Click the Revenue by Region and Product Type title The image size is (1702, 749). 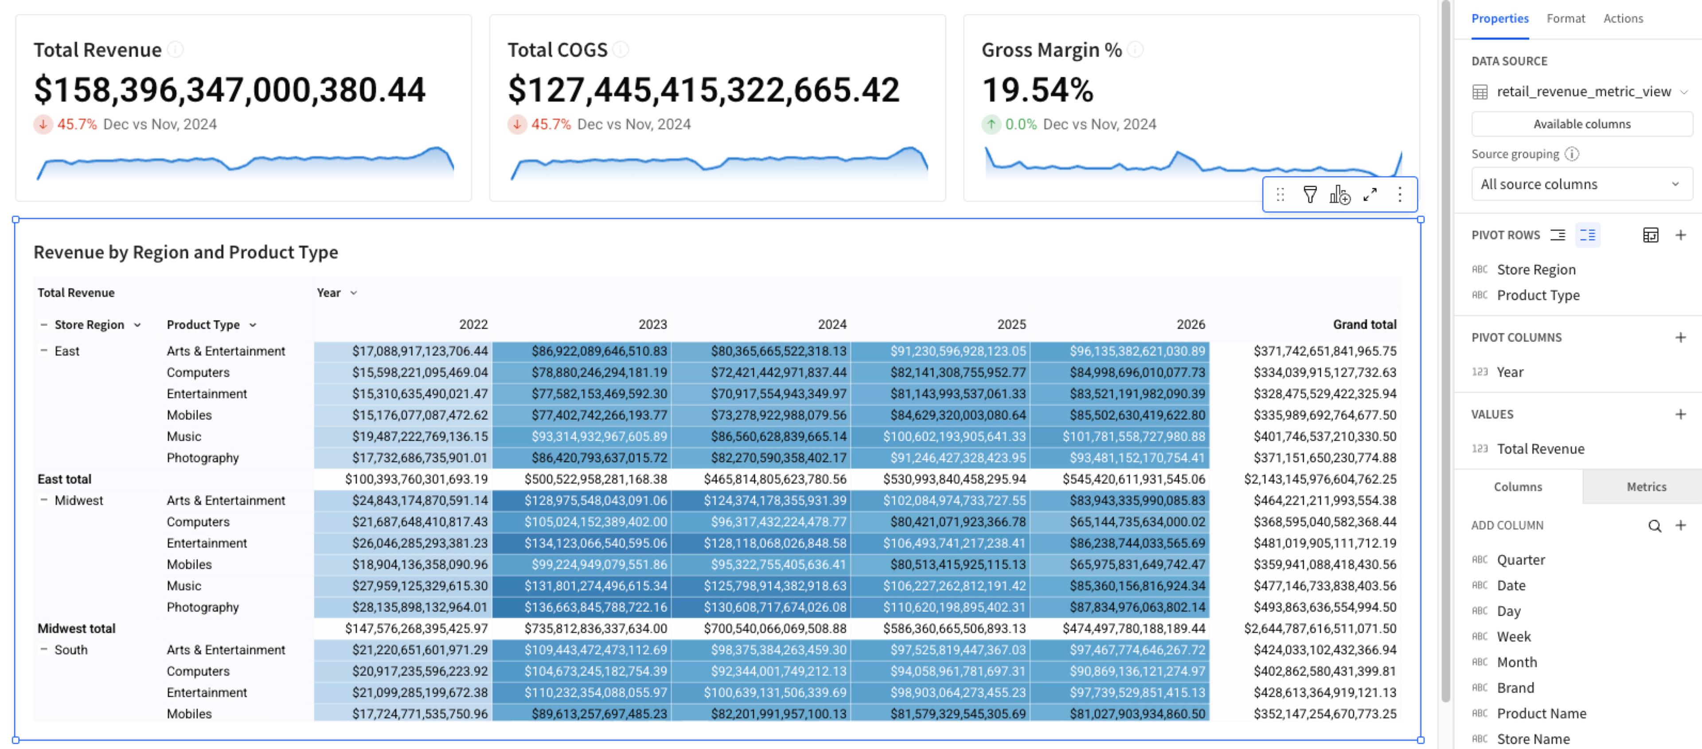click(186, 252)
